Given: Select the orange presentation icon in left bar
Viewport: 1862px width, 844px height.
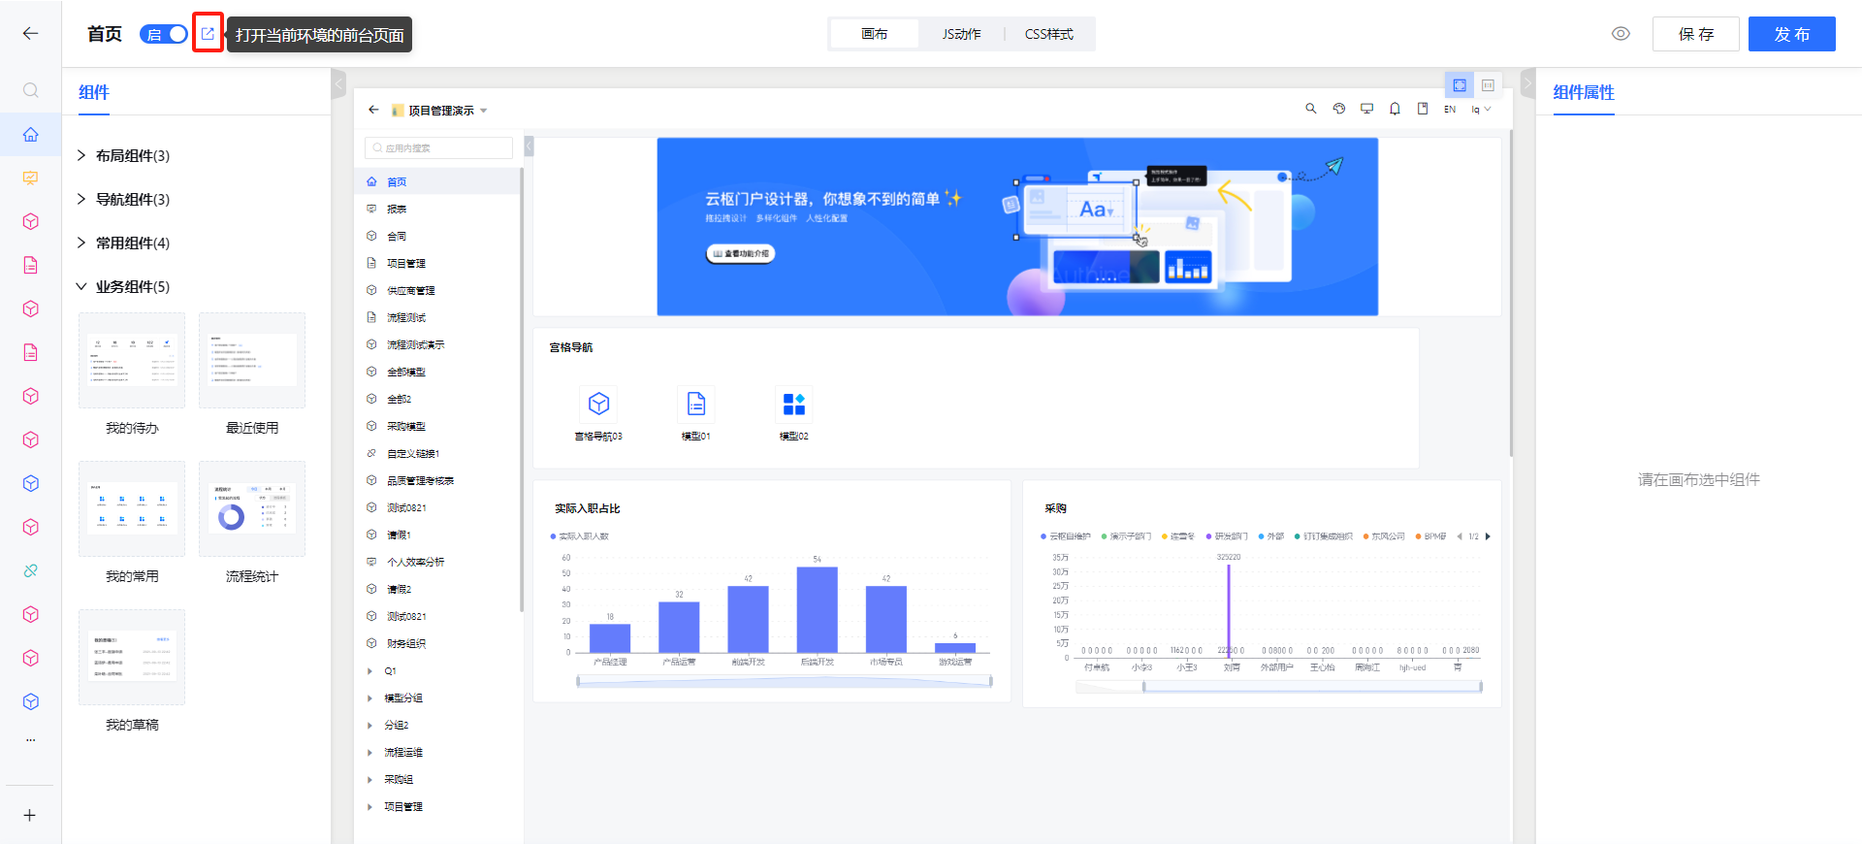Looking at the screenshot, I should pyautogui.click(x=31, y=178).
